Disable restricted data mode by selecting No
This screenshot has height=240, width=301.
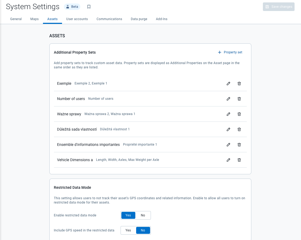pyautogui.click(x=143, y=215)
